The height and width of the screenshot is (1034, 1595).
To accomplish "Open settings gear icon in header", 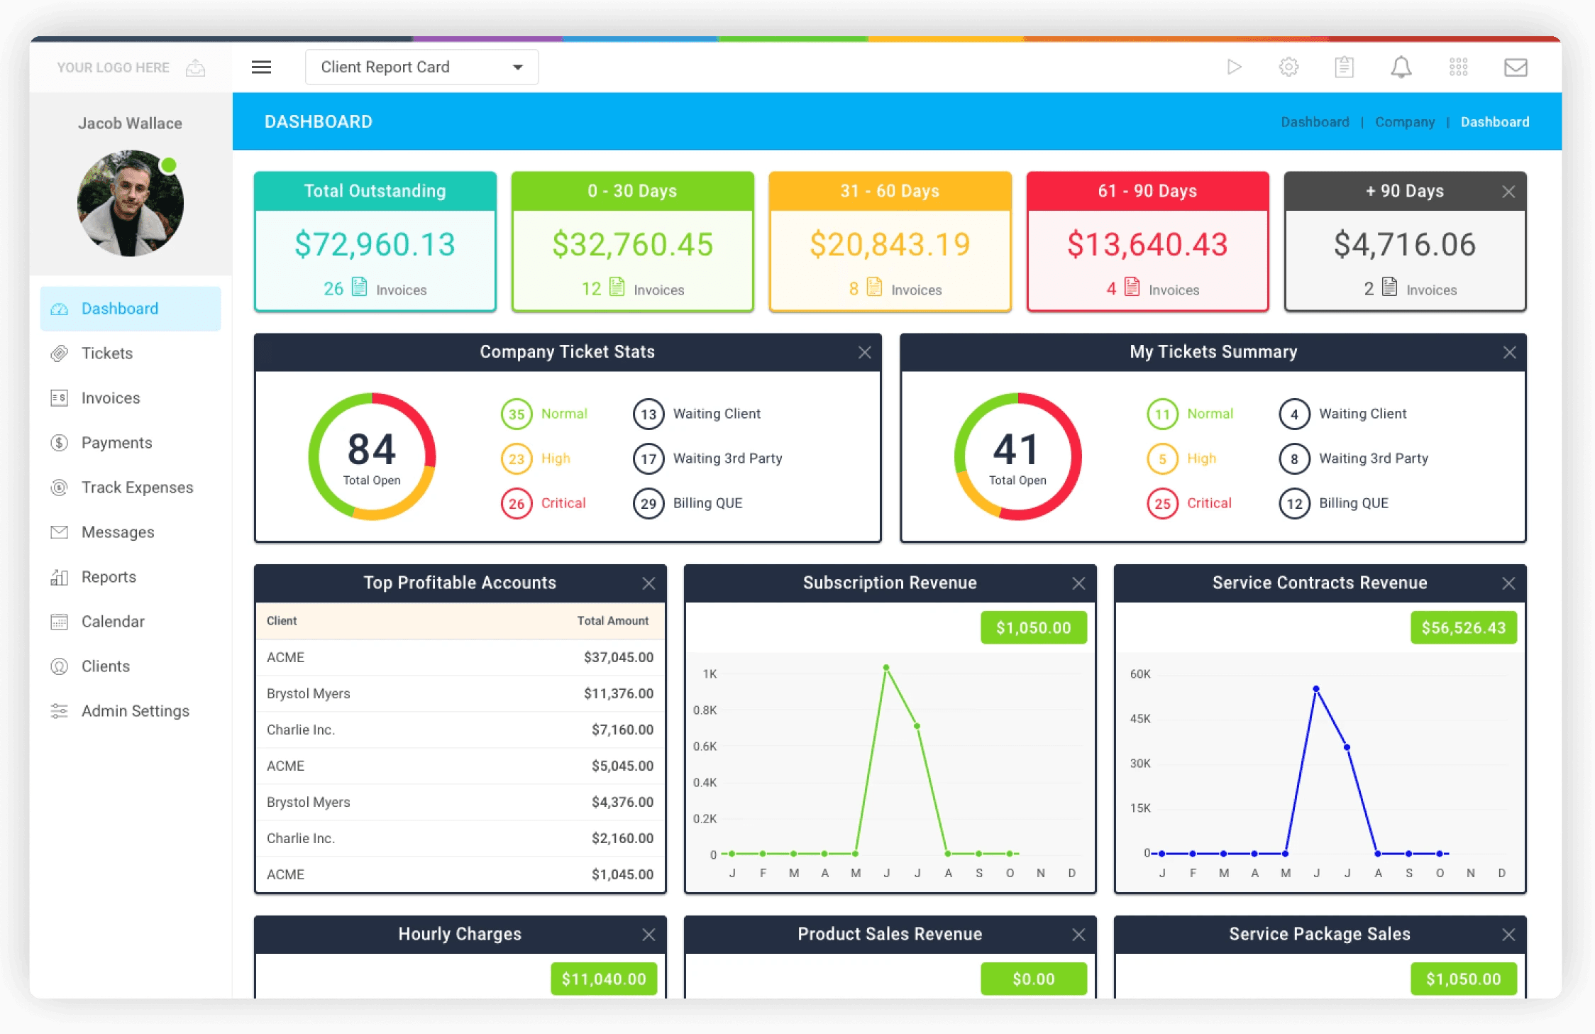I will point(1288,67).
